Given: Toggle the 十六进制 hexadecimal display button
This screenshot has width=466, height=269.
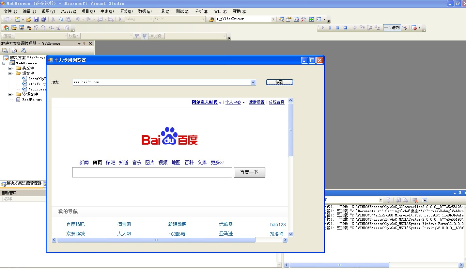Looking at the screenshot, I should click(392, 28).
